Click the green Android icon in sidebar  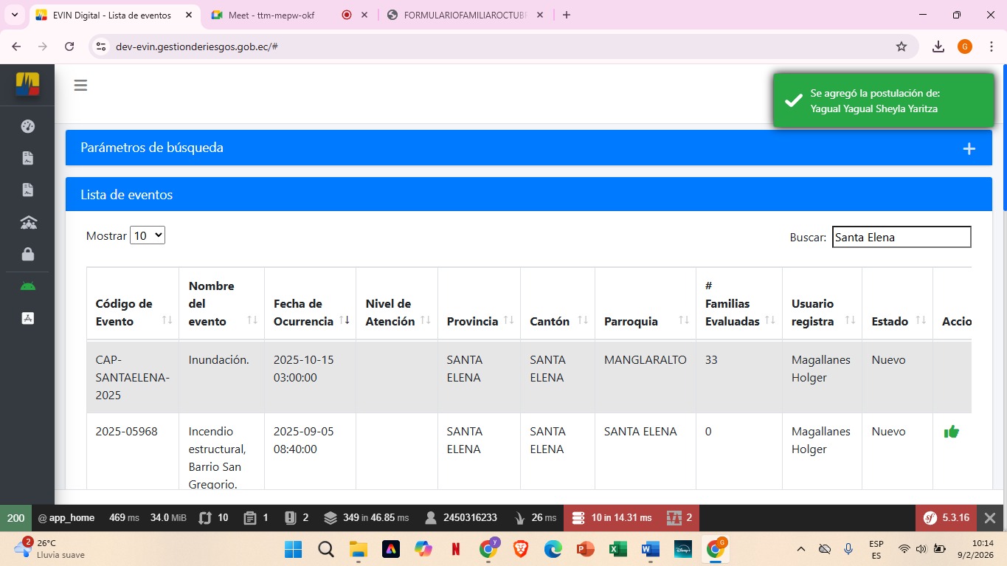pos(28,286)
